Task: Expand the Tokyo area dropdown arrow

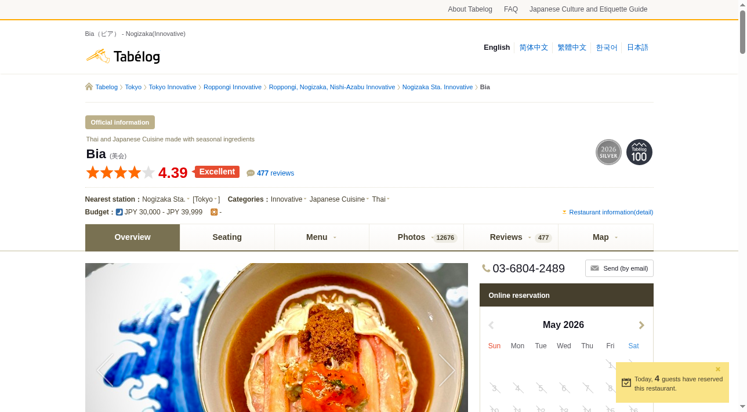Action: point(216,199)
